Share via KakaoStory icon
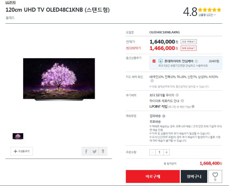 (103, 151)
